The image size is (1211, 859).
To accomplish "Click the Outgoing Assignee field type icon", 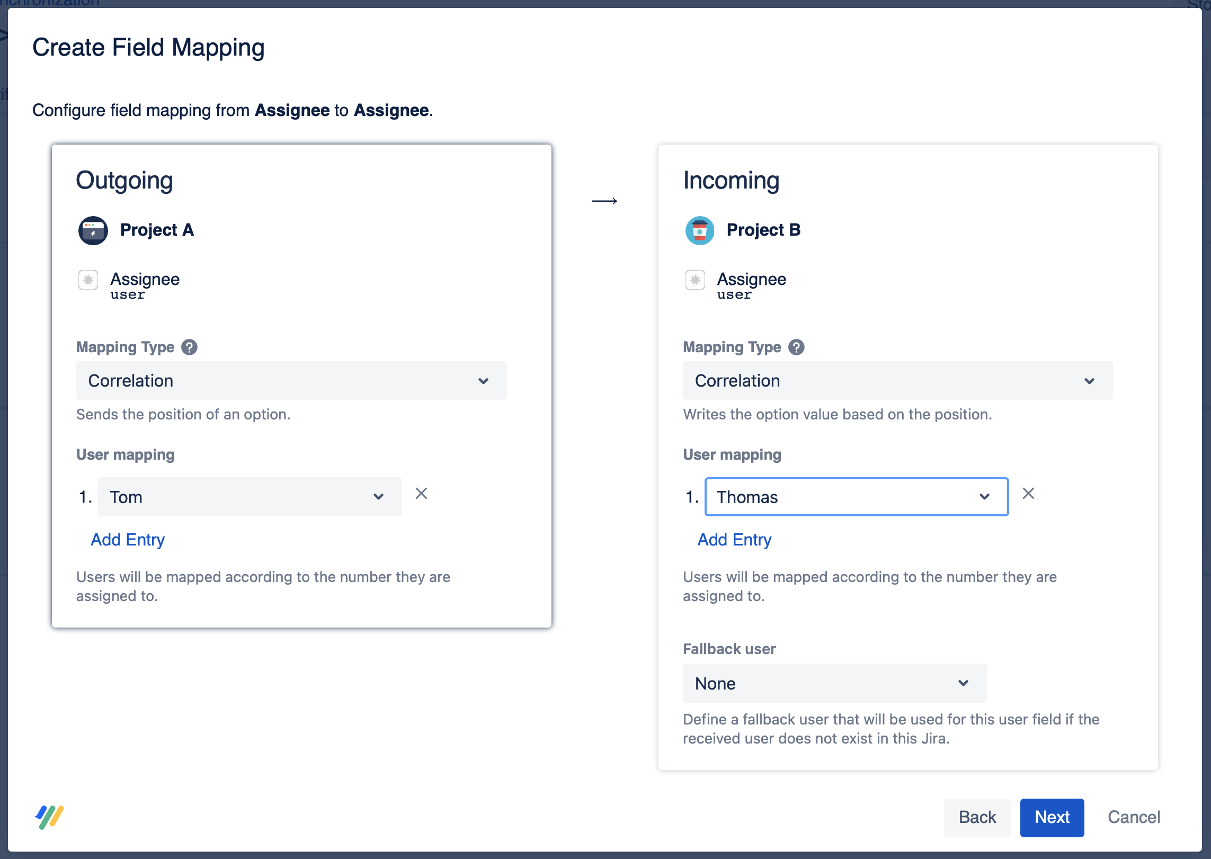I will 88,280.
